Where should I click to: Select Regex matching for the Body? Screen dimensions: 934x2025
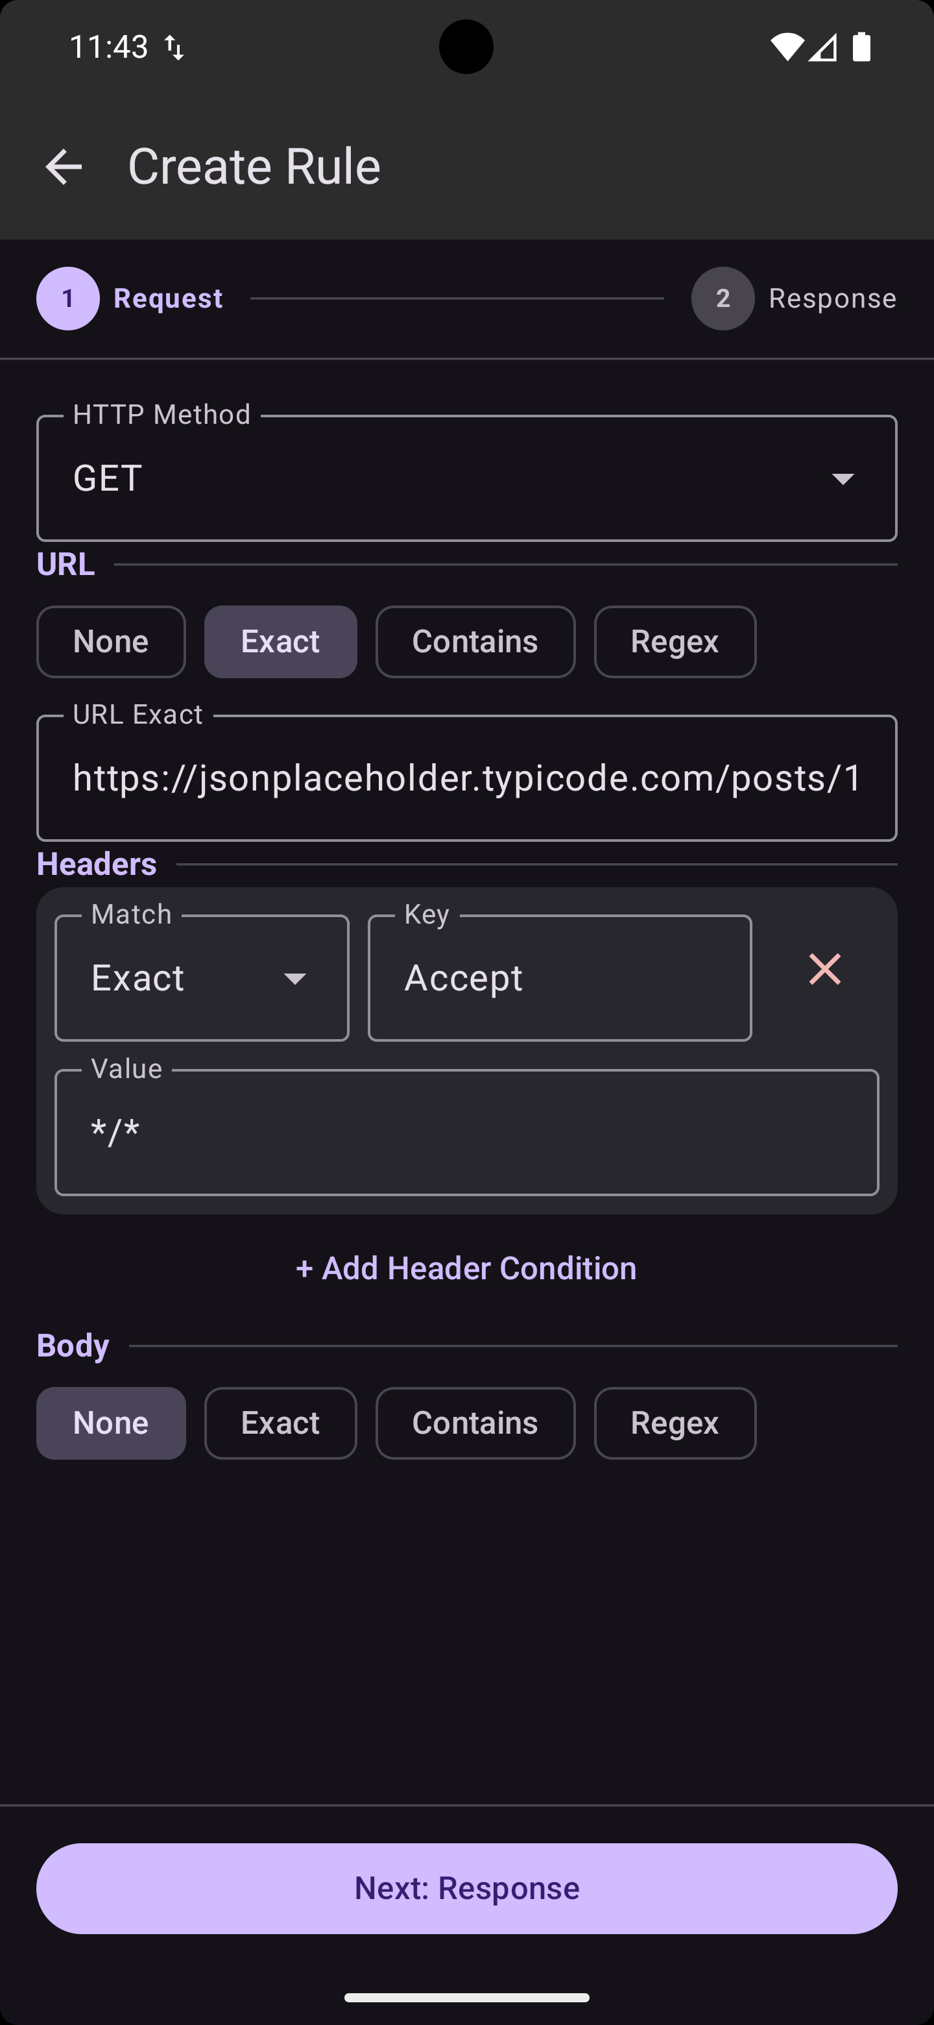[x=674, y=1423]
